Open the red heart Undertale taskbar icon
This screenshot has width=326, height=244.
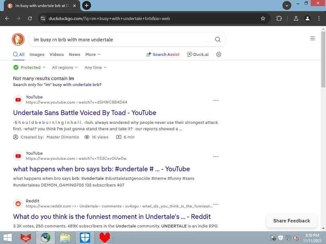[x=104, y=238]
